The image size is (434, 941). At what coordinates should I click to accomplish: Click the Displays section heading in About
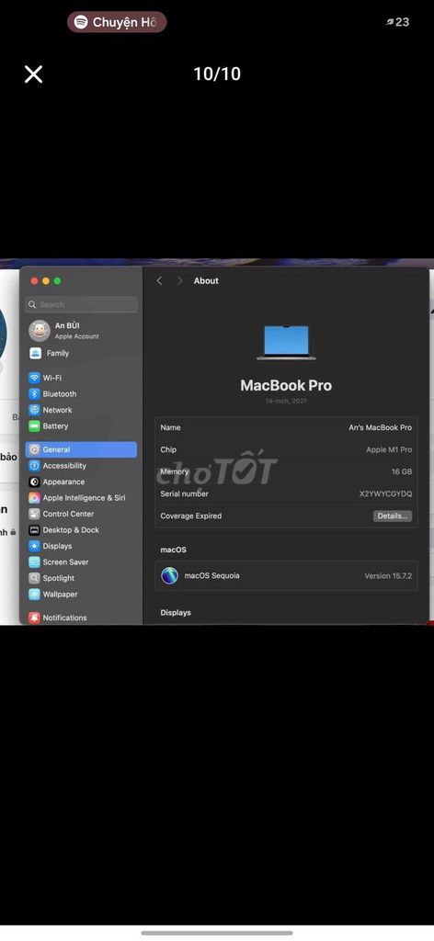coord(176,613)
